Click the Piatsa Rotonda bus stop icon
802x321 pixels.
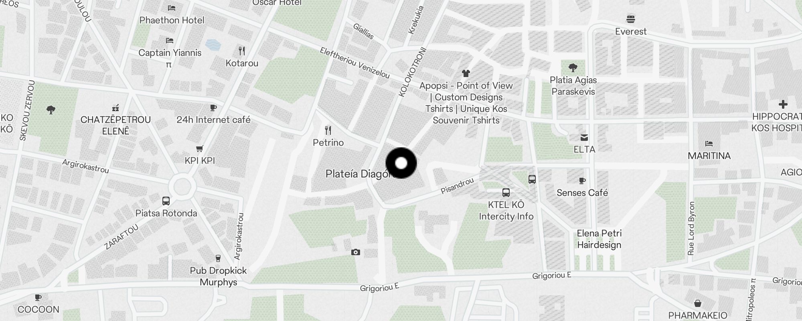tap(166, 201)
